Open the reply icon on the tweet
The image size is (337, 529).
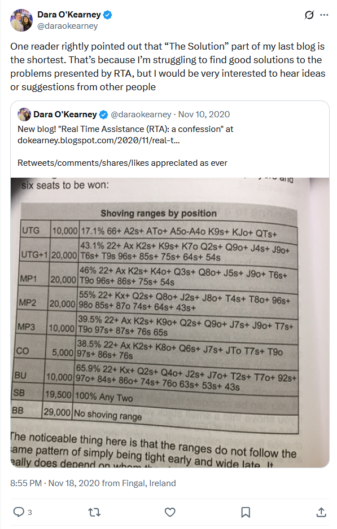click(x=17, y=512)
